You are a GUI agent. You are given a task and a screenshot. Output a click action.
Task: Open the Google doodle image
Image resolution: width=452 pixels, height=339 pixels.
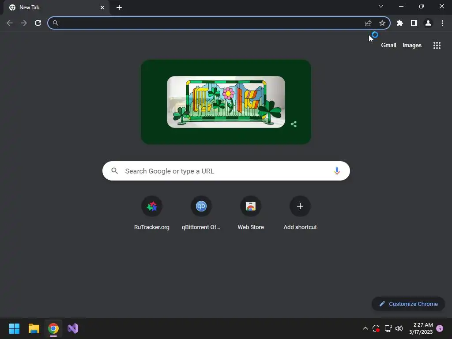pos(226,102)
